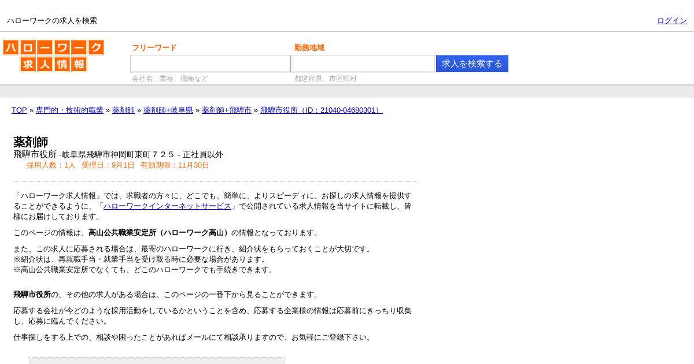Screen dimensions: 694x364
Task: Click the 会社名、業種、職種など hint text
Action: click(170, 79)
